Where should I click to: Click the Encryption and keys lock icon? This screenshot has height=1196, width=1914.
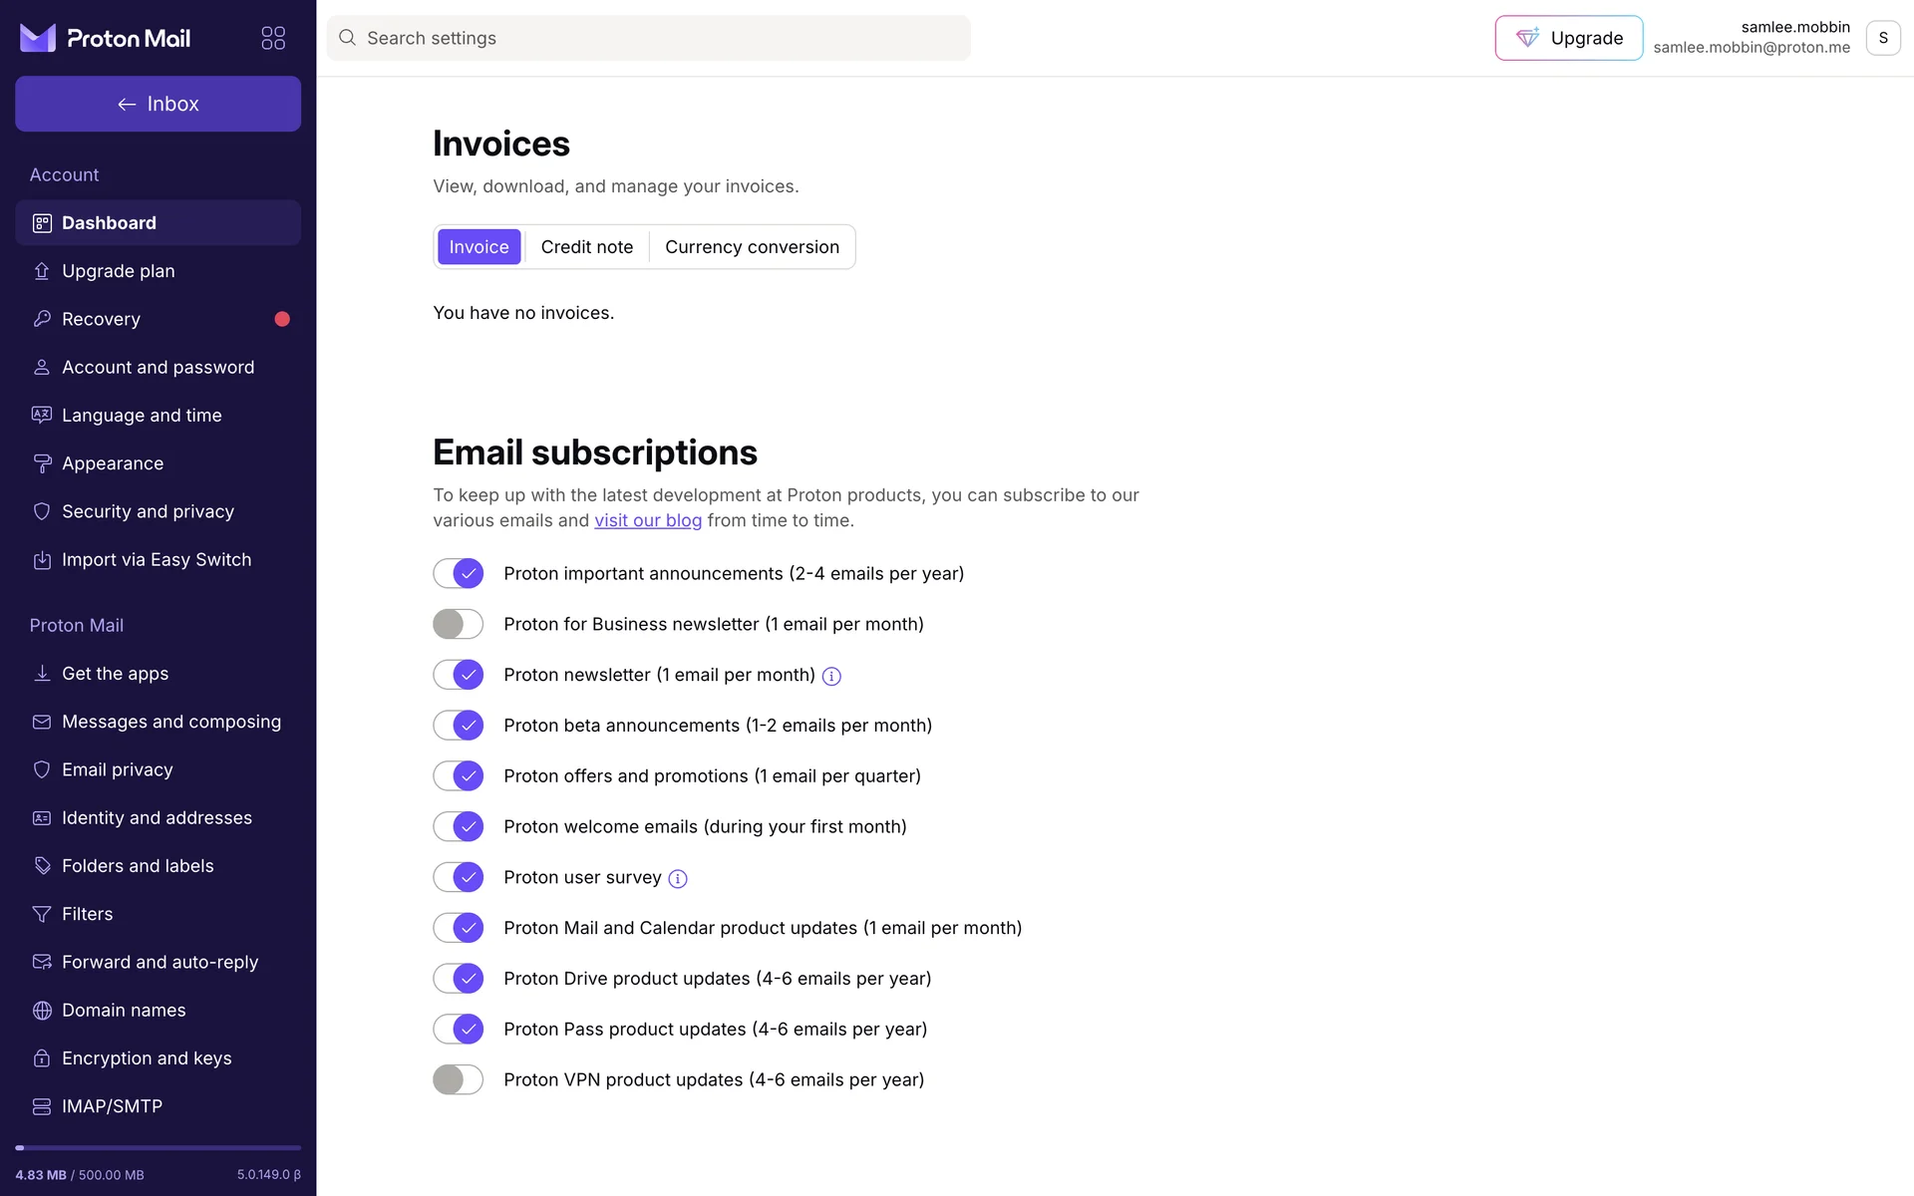tap(42, 1058)
